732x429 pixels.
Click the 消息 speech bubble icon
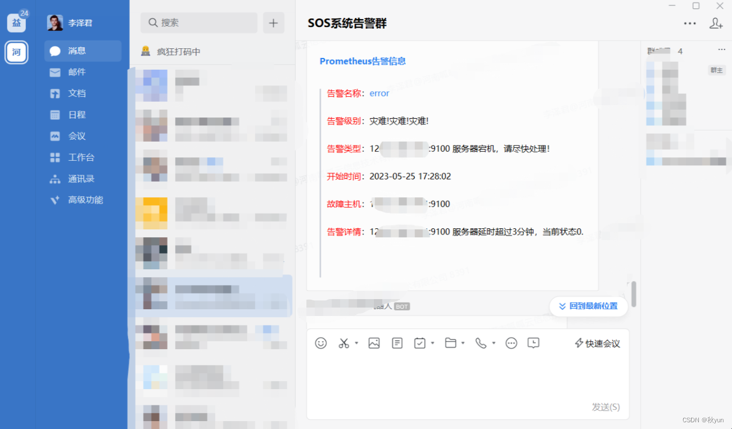click(x=55, y=51)
